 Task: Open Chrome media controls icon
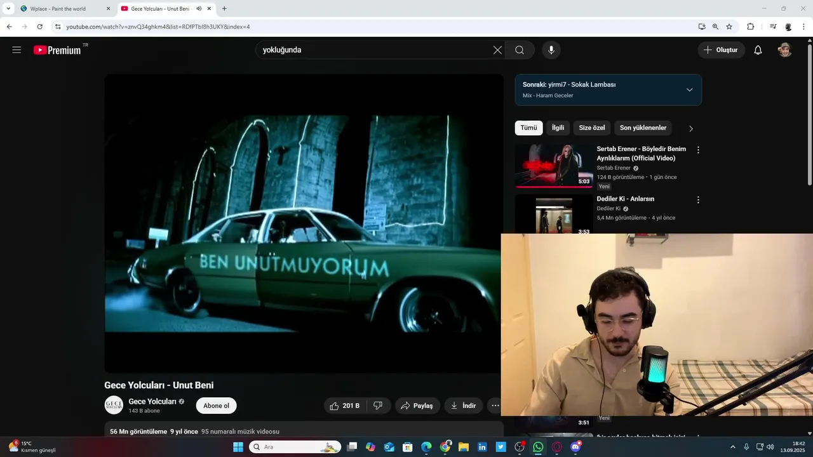pyautogui.click(x=773, y=27)
